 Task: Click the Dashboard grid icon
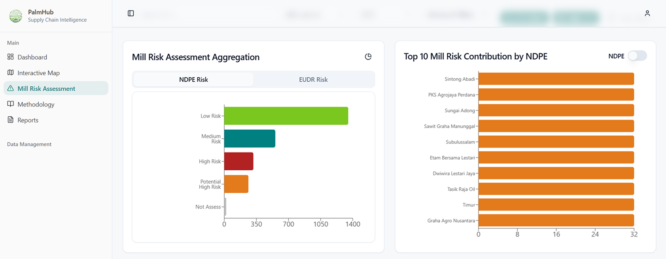coord(11,57)
